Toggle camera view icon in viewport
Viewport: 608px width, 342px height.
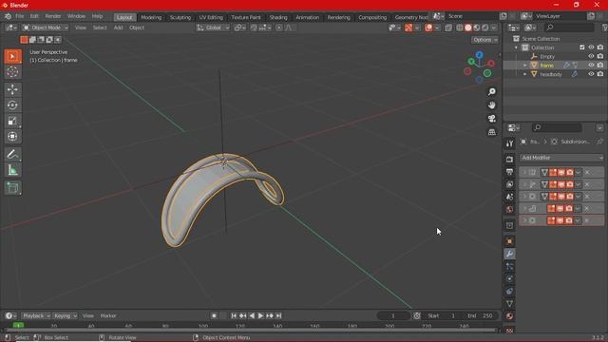[x=492, y=119]
